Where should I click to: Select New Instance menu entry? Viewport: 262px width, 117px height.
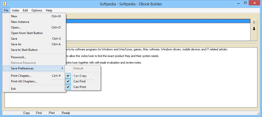[34, 22]
